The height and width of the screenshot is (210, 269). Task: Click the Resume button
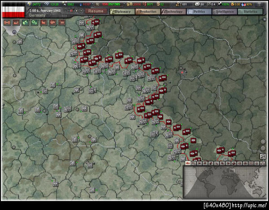tap(96, 11)
